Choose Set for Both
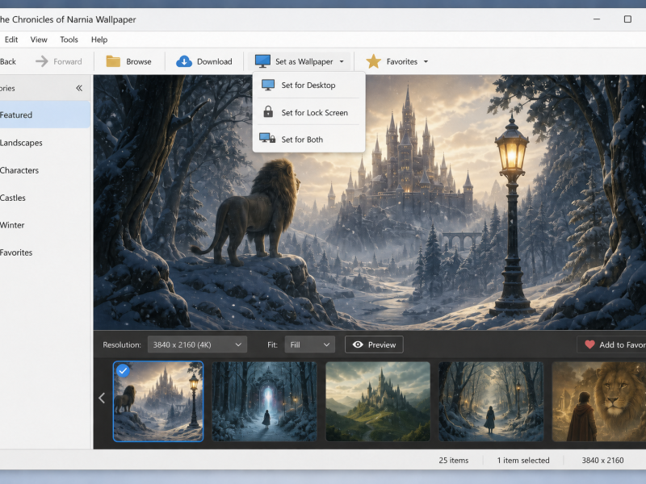The width and height of the screenshot is (646, 484). click(308, 139)
